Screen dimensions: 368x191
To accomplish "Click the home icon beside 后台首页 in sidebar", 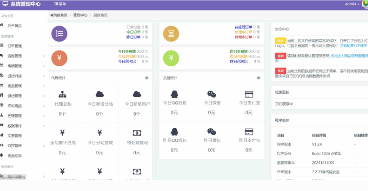I will point(1,25).
